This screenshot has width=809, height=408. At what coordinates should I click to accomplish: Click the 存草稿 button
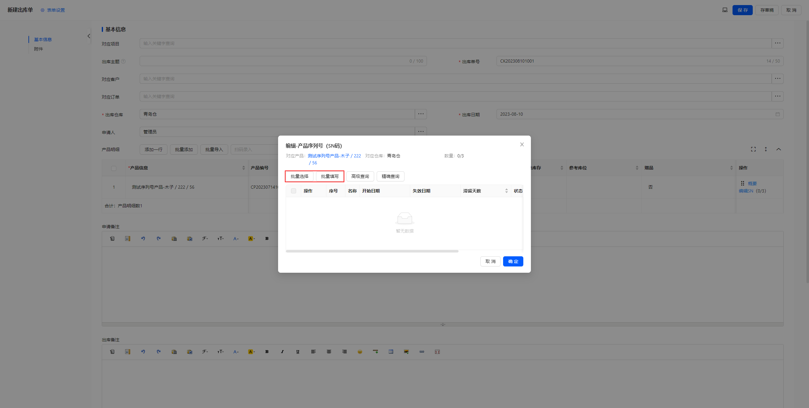(x=767, y=10)
